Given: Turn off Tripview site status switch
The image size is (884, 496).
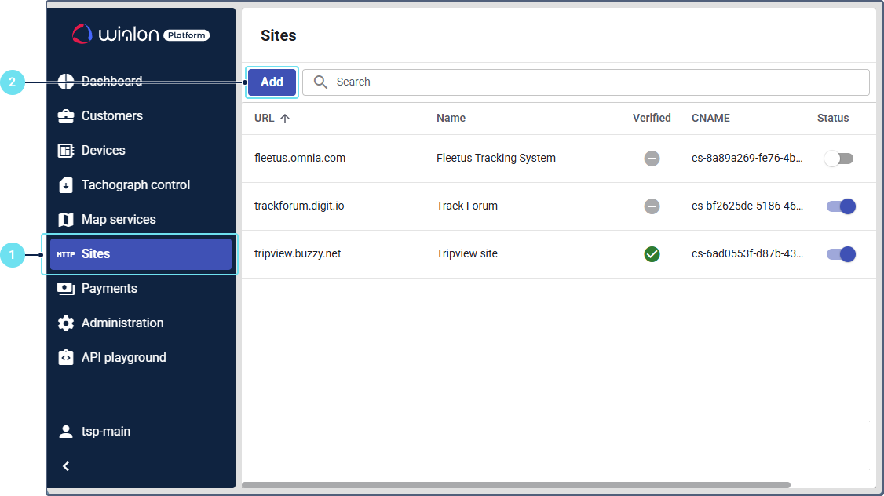Looking at the screenshot, I should tap(840, 254).
